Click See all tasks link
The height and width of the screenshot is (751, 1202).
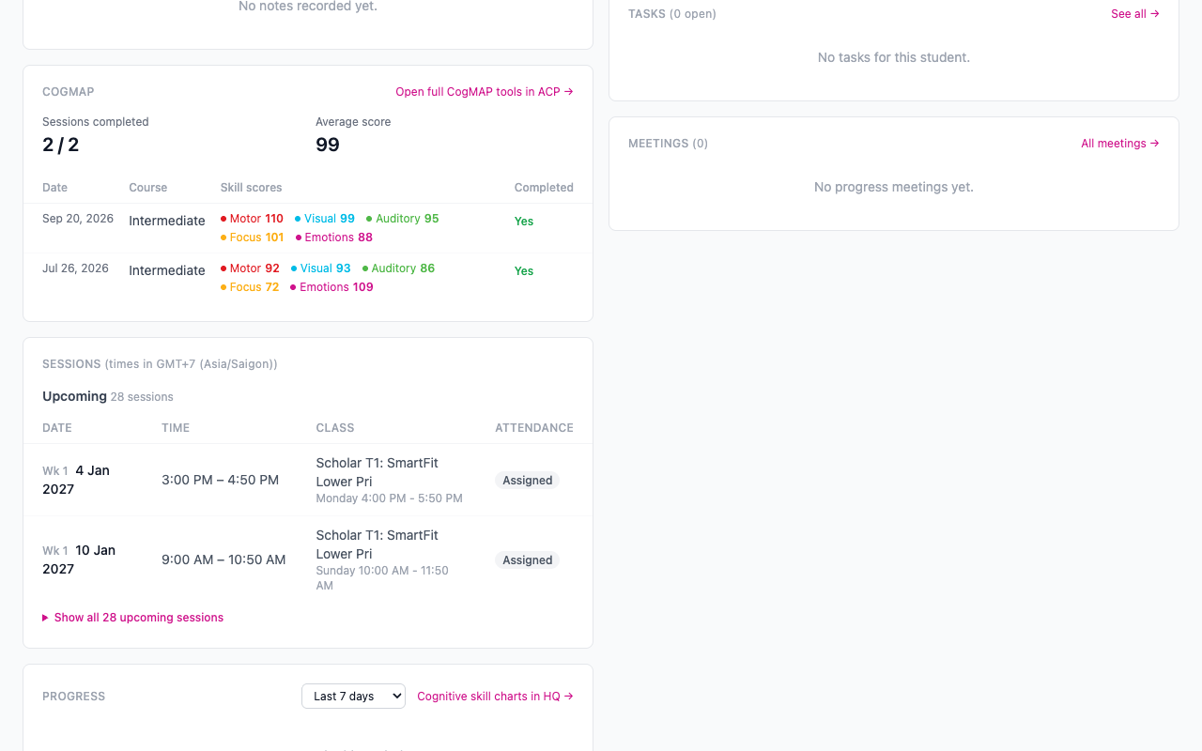click(x=1135, y=14)
